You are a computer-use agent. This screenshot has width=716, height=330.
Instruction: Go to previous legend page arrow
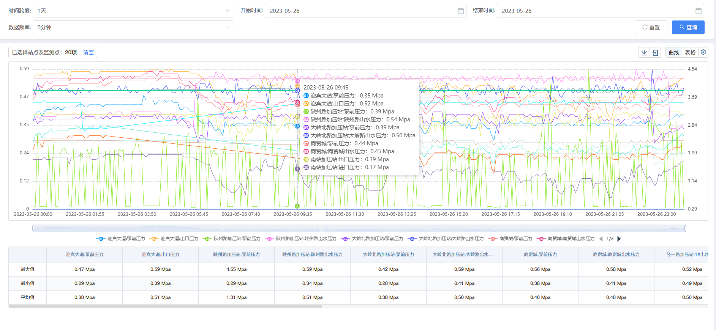[x=601, y=239]
